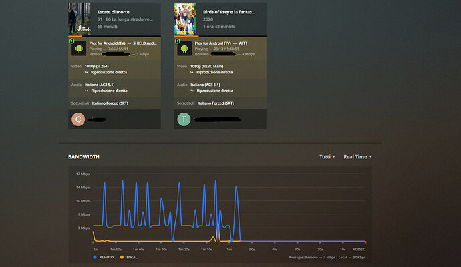Click the 1080p (H.264) video value

point(96,66)
